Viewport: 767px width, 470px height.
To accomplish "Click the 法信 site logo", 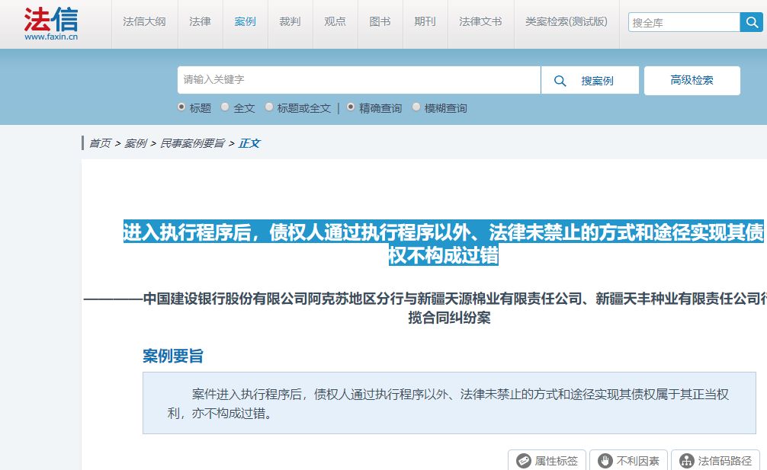I will 51,21.
